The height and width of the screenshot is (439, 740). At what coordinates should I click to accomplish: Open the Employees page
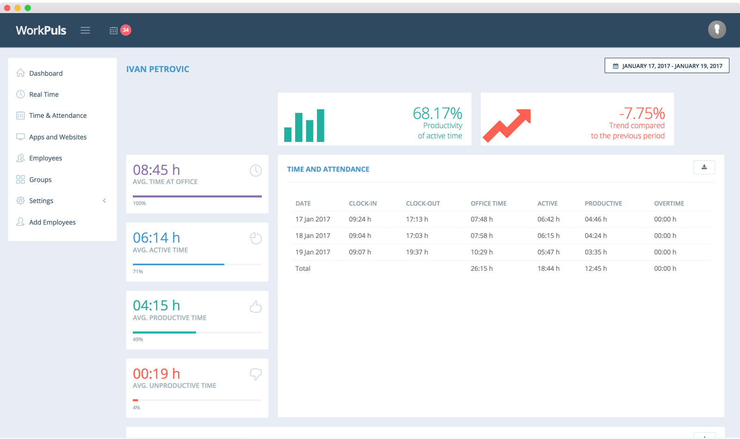coord(45,159)
